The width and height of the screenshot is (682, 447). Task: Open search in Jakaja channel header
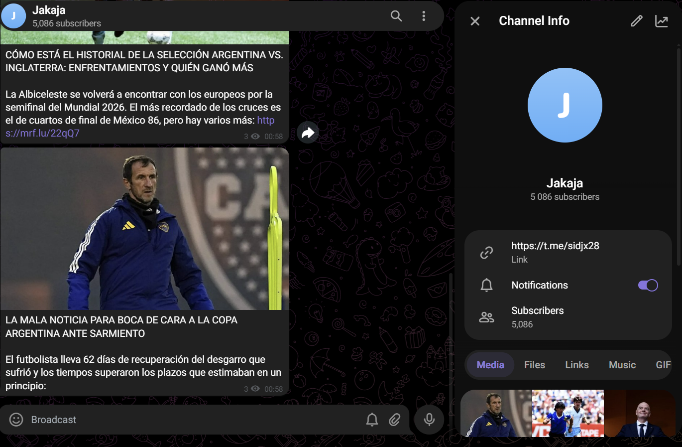(396, 16)
